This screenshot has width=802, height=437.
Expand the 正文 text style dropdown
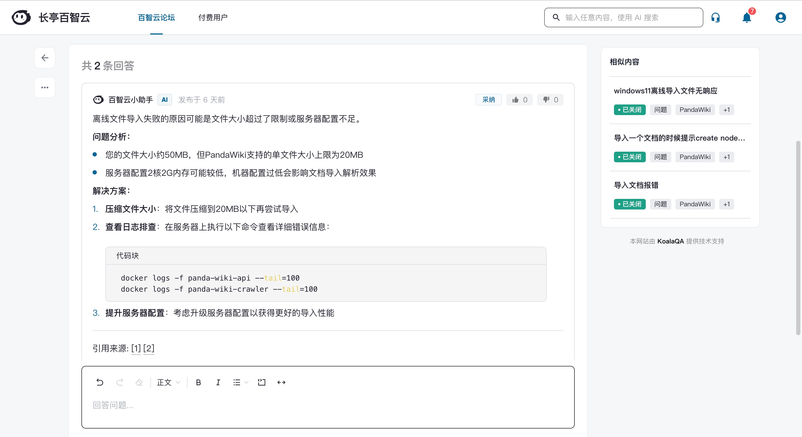point(168,382)
